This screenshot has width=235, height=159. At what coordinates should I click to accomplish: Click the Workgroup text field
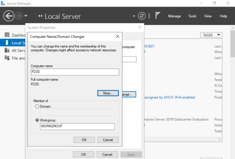tap(77, 127)
